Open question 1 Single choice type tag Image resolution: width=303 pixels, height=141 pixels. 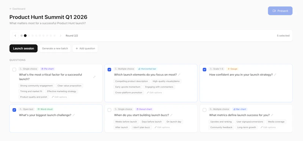[x=29, y=69]
